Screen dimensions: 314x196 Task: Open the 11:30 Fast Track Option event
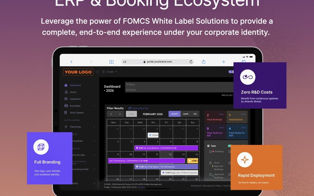tap(166, 167)
